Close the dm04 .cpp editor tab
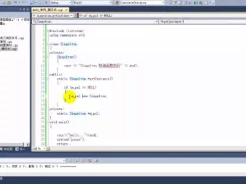 tap(67, 10)
